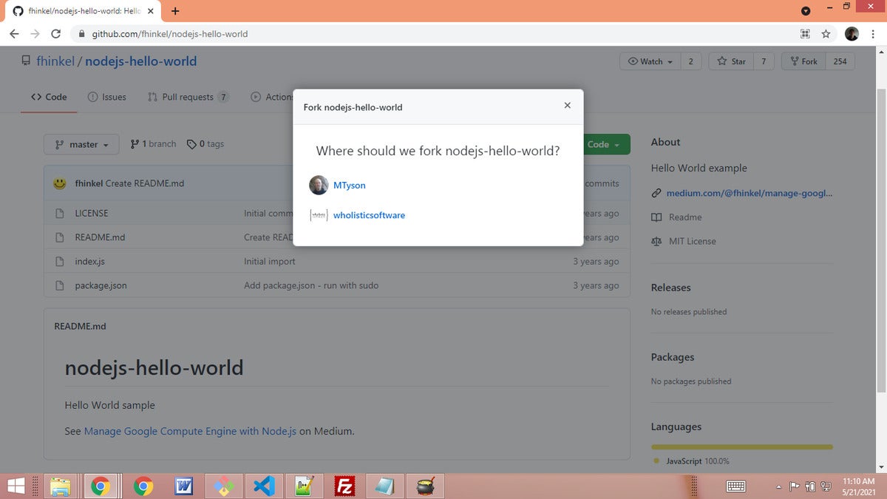
Task: Click the JavaScript 100.0% language entry
Action: (692, 461)
